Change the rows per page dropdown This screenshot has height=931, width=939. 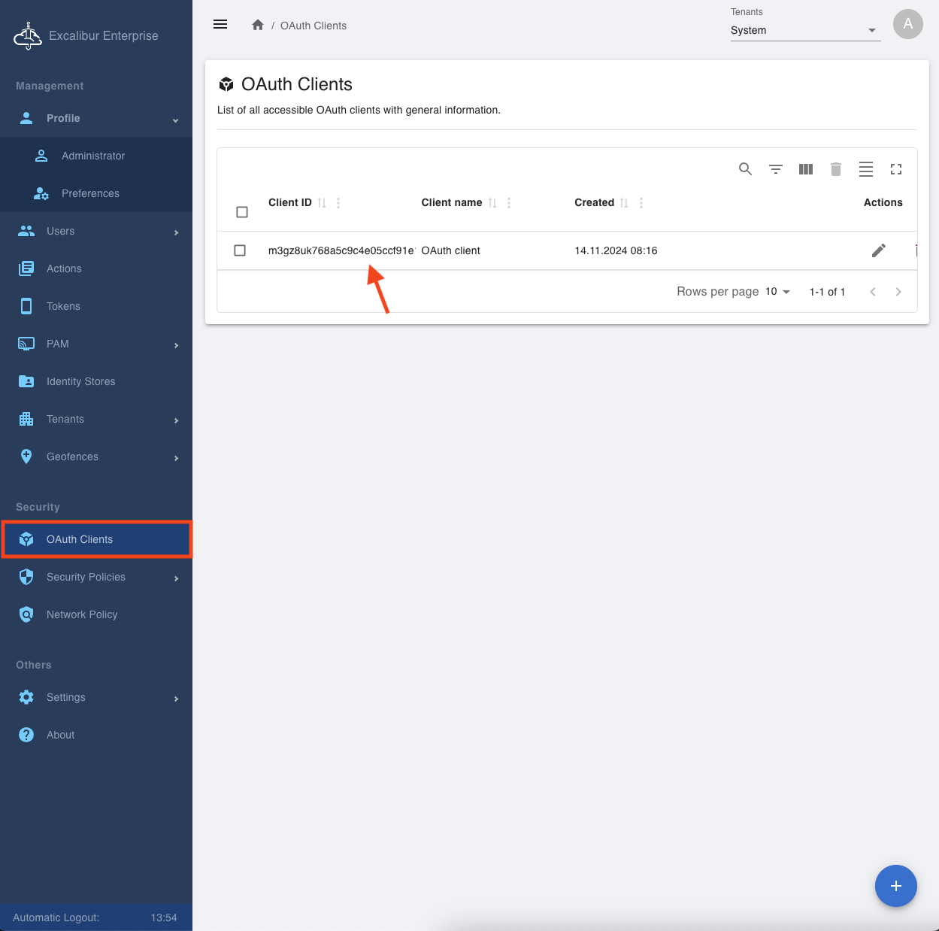pyautogui.click(x=777, y=292)
